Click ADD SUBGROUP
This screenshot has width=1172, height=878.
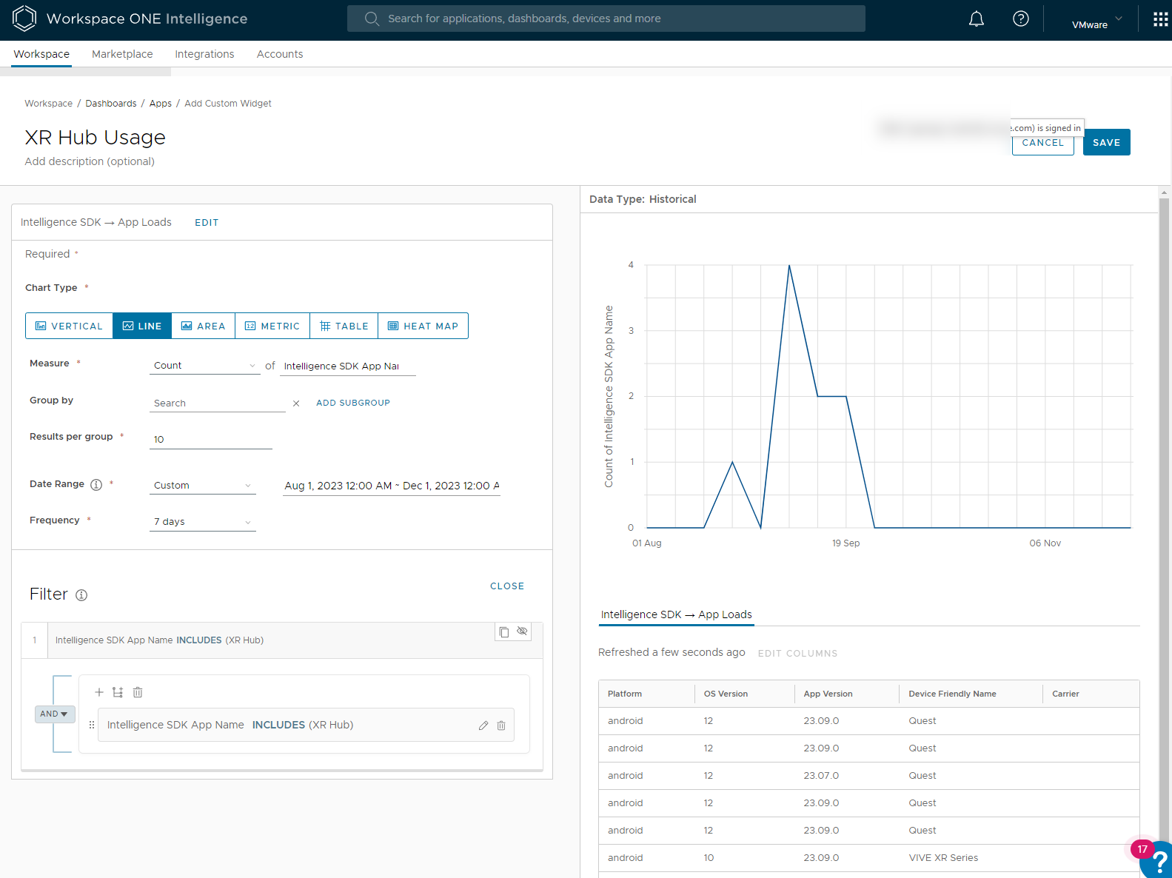coord(353,403)
